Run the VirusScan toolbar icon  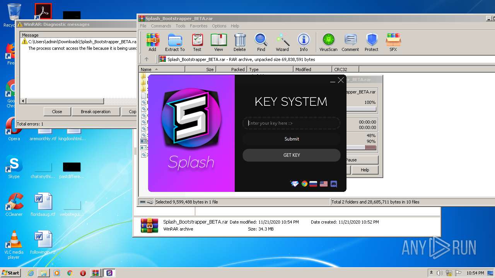328,42
